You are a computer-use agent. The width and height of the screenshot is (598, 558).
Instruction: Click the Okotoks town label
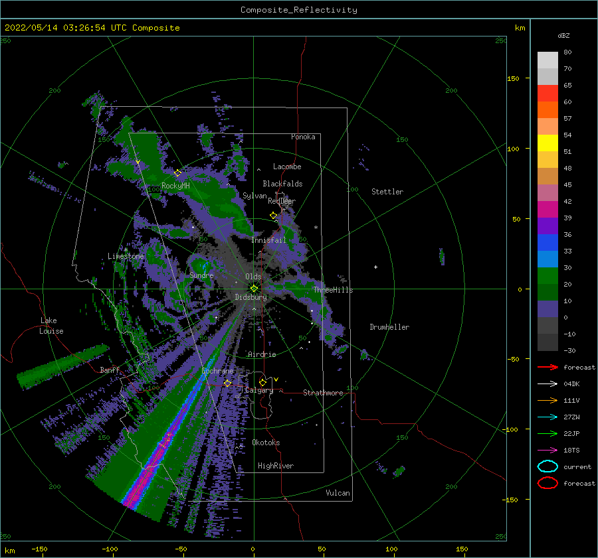(266, 443)
